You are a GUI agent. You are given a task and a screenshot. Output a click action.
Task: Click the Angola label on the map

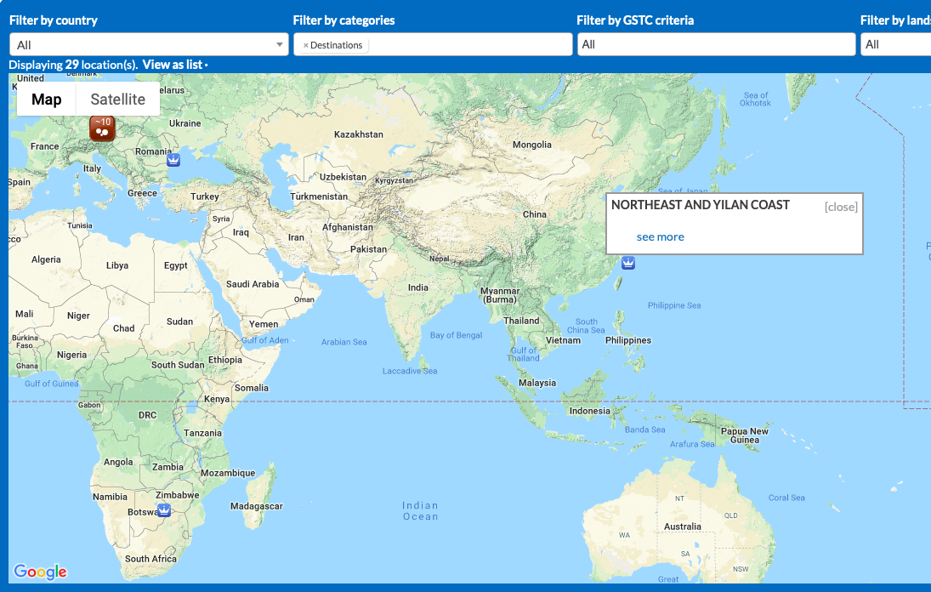tap(118, 462)
